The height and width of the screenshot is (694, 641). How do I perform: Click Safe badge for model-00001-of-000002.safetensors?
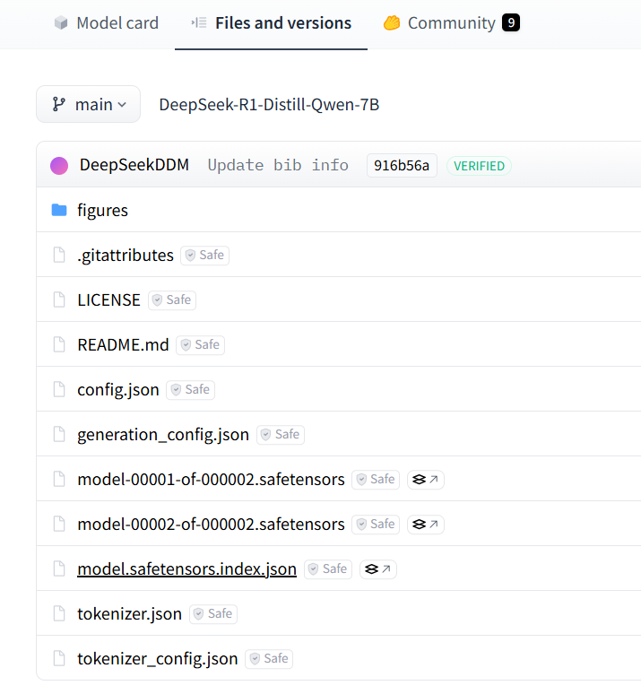click(376, 480)
